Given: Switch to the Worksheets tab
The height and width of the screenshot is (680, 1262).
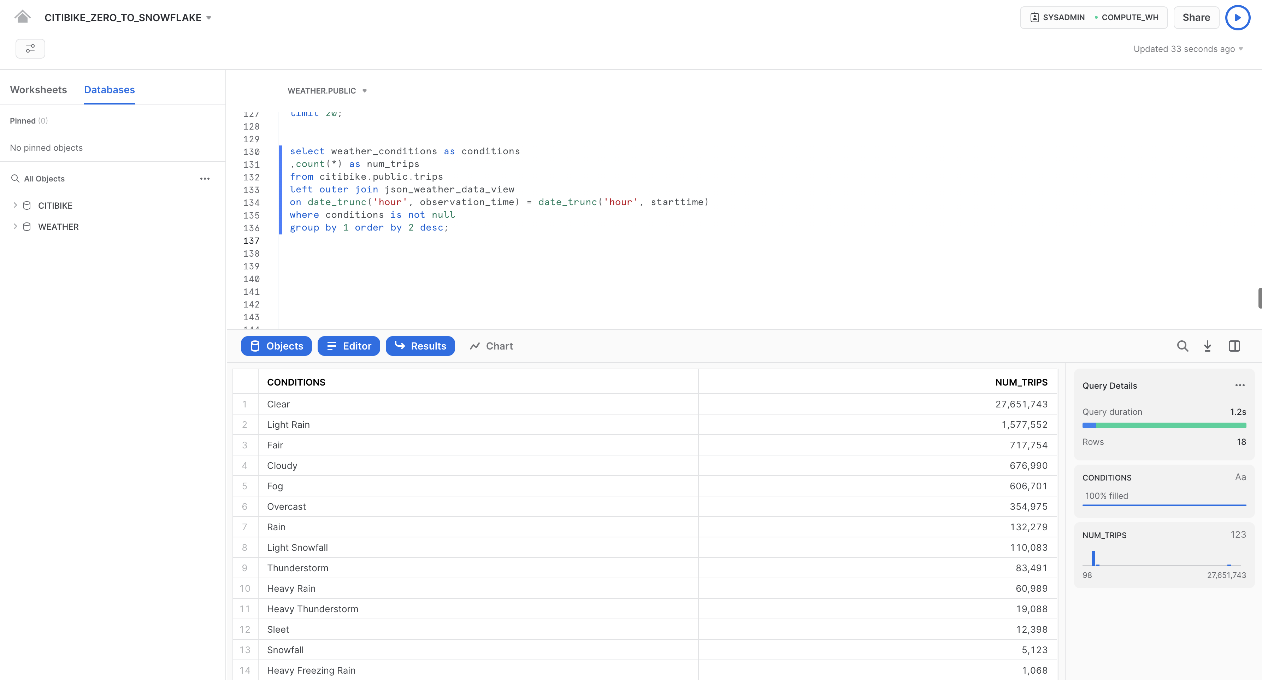Looking at the screenshot, I should pos(38,90).
